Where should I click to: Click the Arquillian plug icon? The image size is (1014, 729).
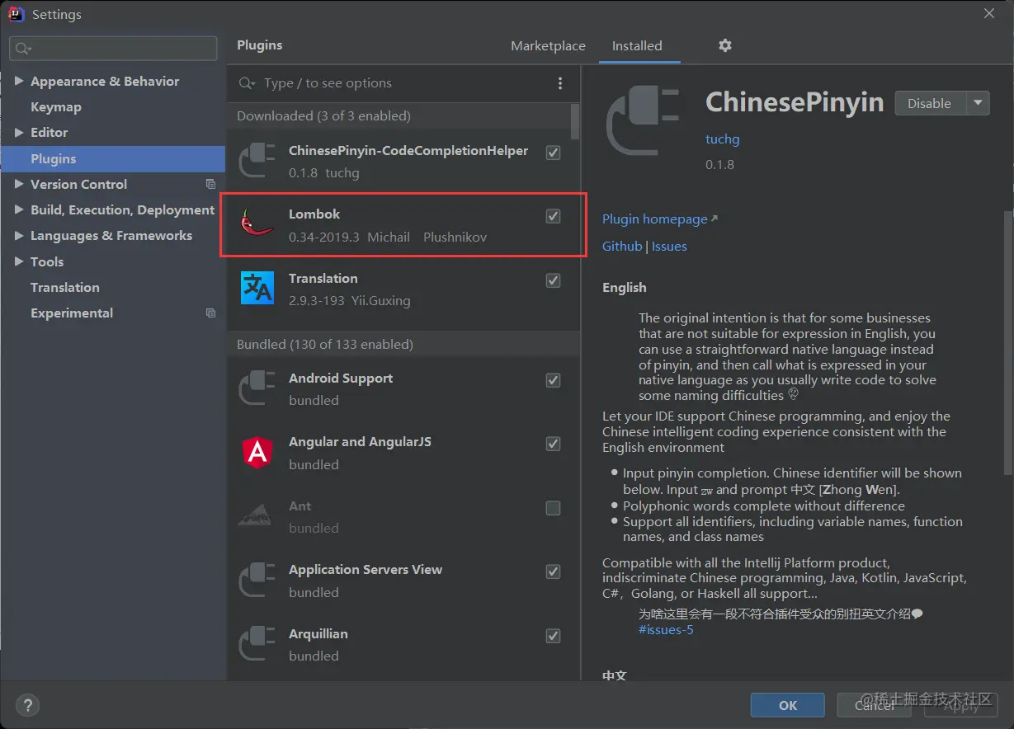tap(257, 644)
